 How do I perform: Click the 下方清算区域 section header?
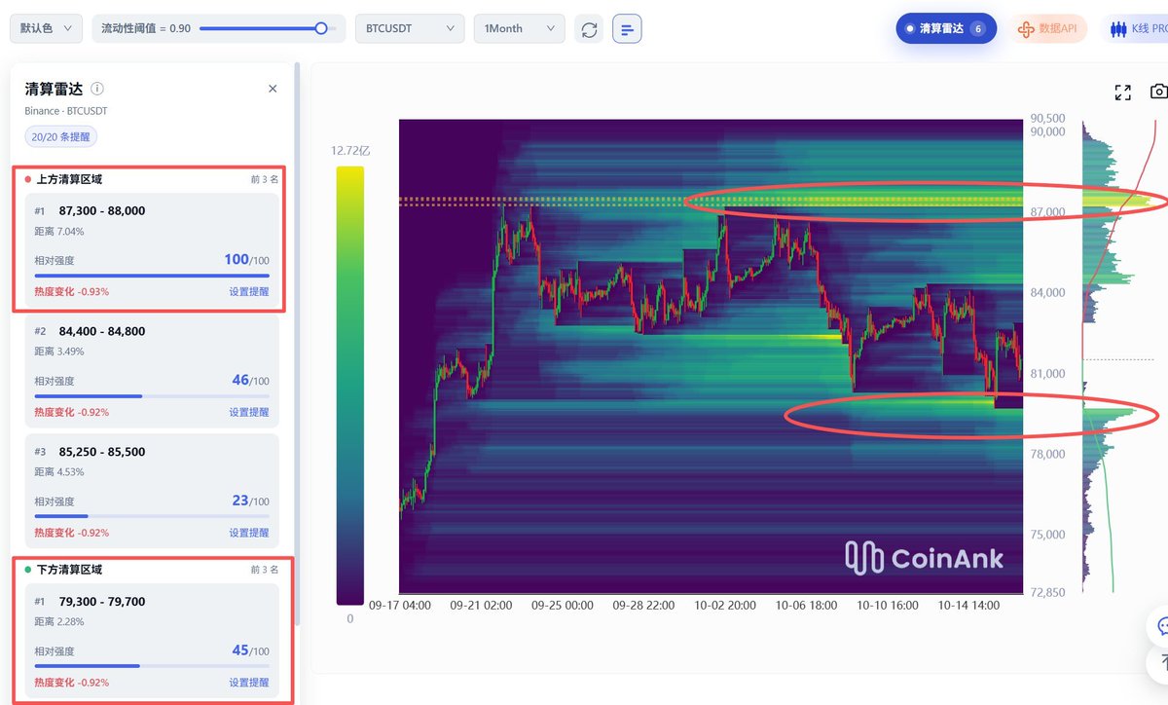coord(69,570)
